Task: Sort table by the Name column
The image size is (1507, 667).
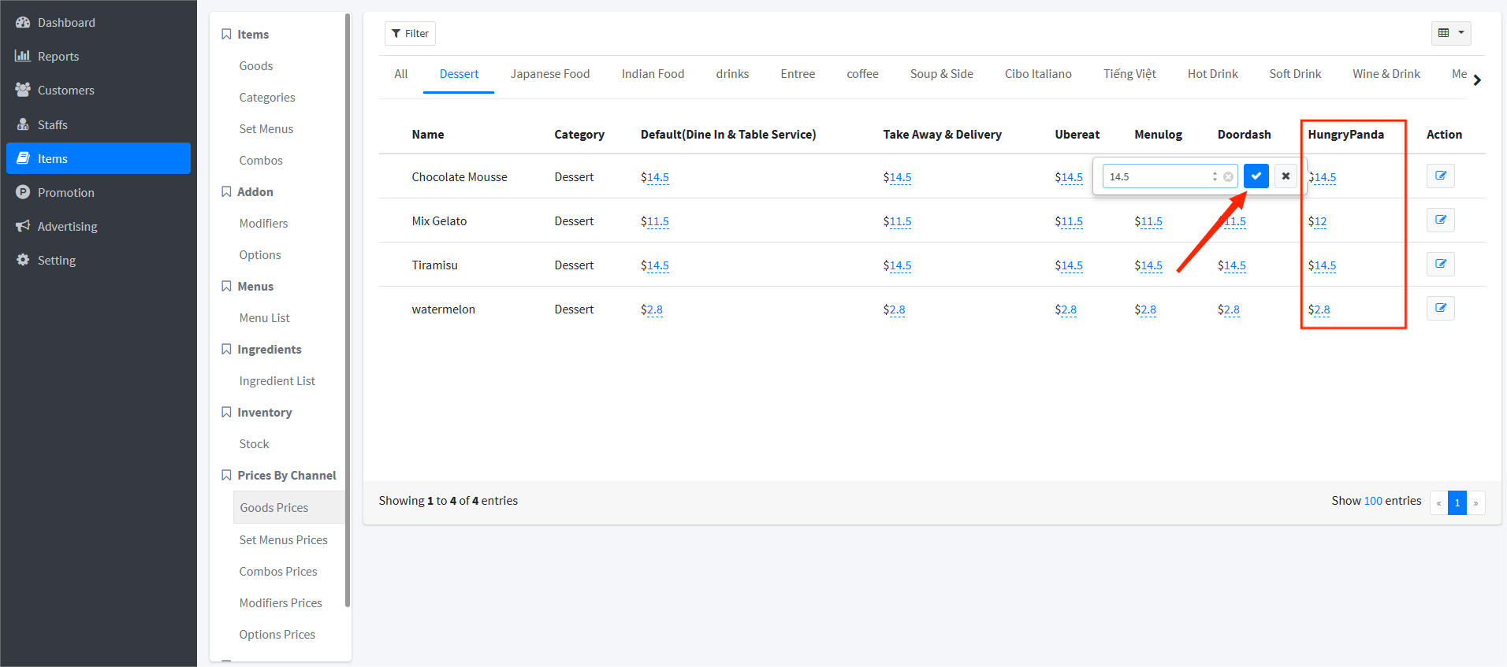Action: [x=428, y=135]
